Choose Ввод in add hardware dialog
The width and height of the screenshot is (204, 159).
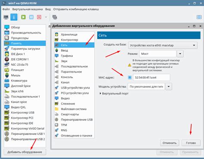tap(74, 51)
